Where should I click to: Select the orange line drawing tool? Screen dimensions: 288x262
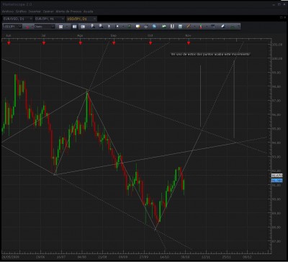click(189, 27)
